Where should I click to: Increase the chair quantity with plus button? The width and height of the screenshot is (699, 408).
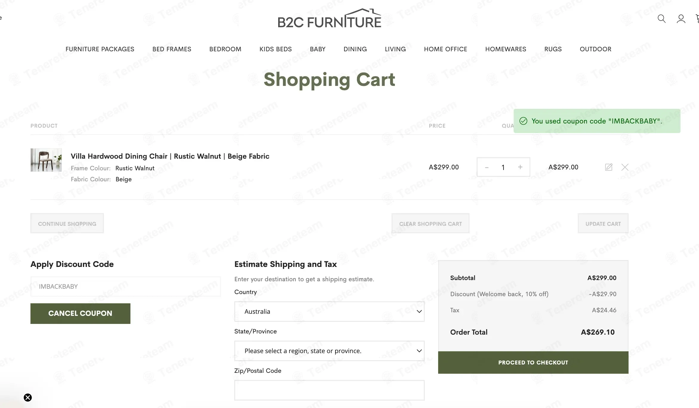tap(520, 167)
